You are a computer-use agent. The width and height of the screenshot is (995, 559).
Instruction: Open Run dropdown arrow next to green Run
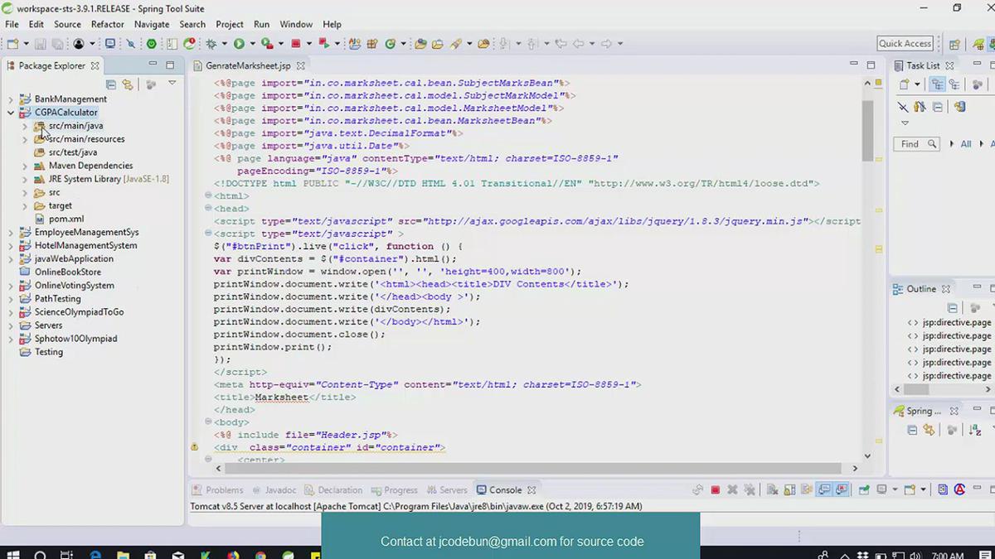252,43
